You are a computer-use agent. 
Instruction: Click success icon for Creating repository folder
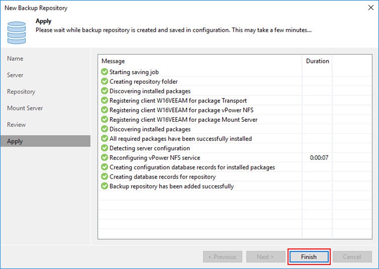(x=104, y=82)
